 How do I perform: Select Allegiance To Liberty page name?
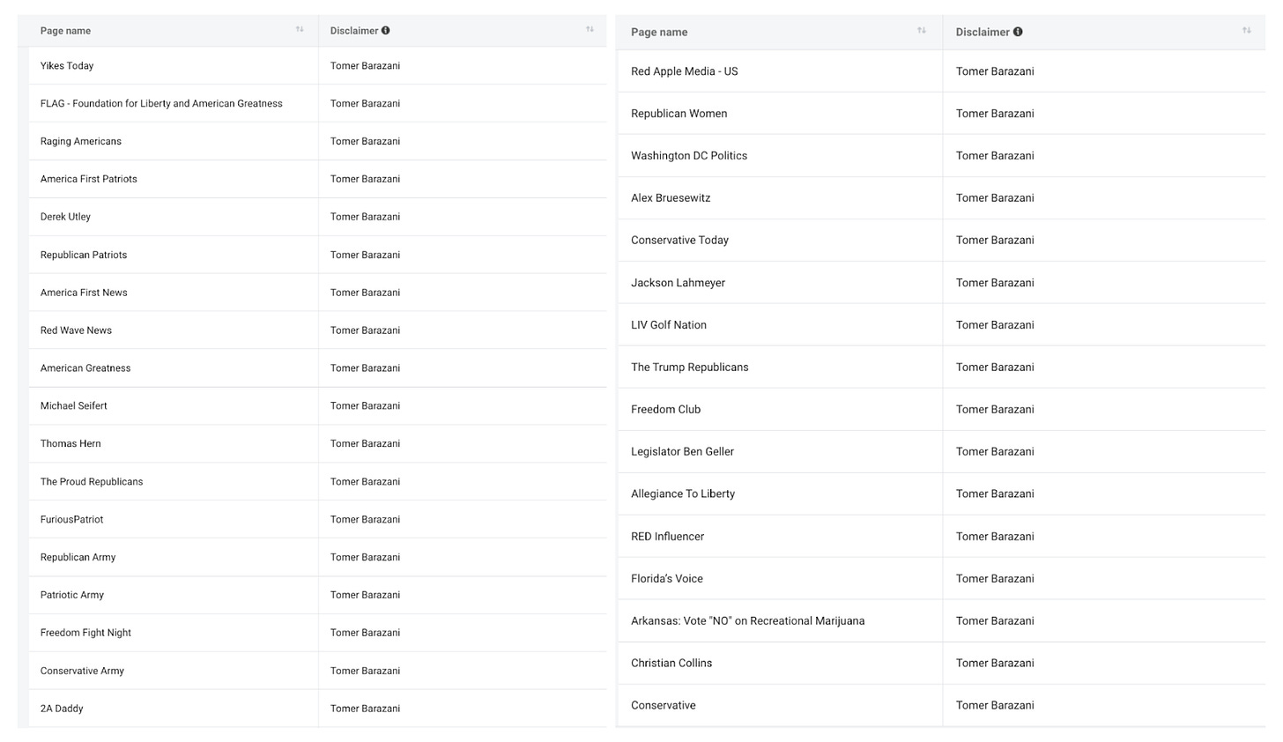tap(683, 494)
